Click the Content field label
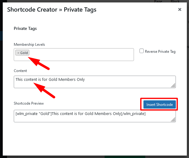Image resolution: width=189 pixels, height=158 pixels. (x=20, y=71)
